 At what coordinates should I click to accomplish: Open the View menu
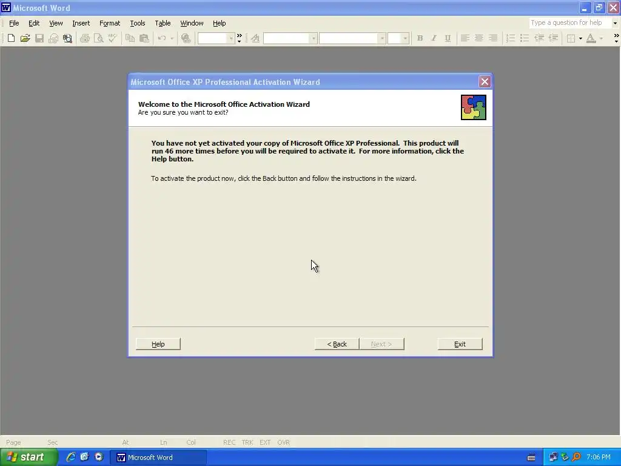click(56, 23)
